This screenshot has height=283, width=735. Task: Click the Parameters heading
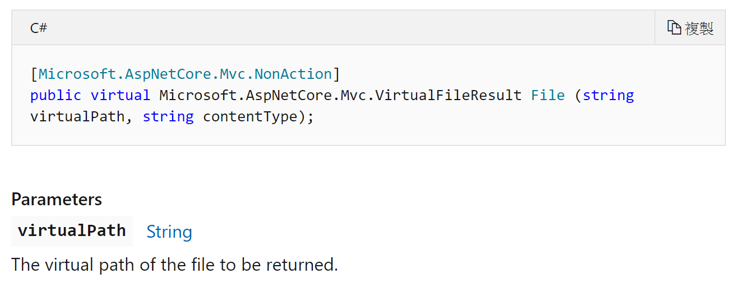point(57,199)
